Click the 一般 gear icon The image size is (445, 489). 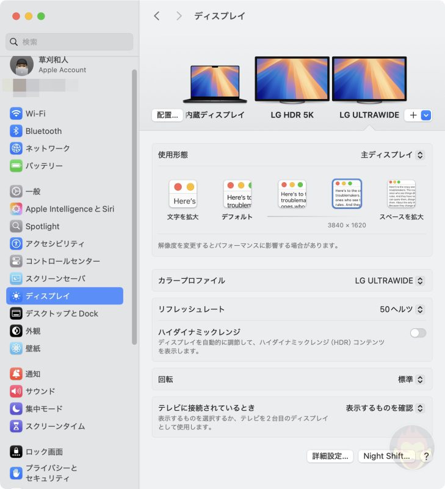(16, 191)
